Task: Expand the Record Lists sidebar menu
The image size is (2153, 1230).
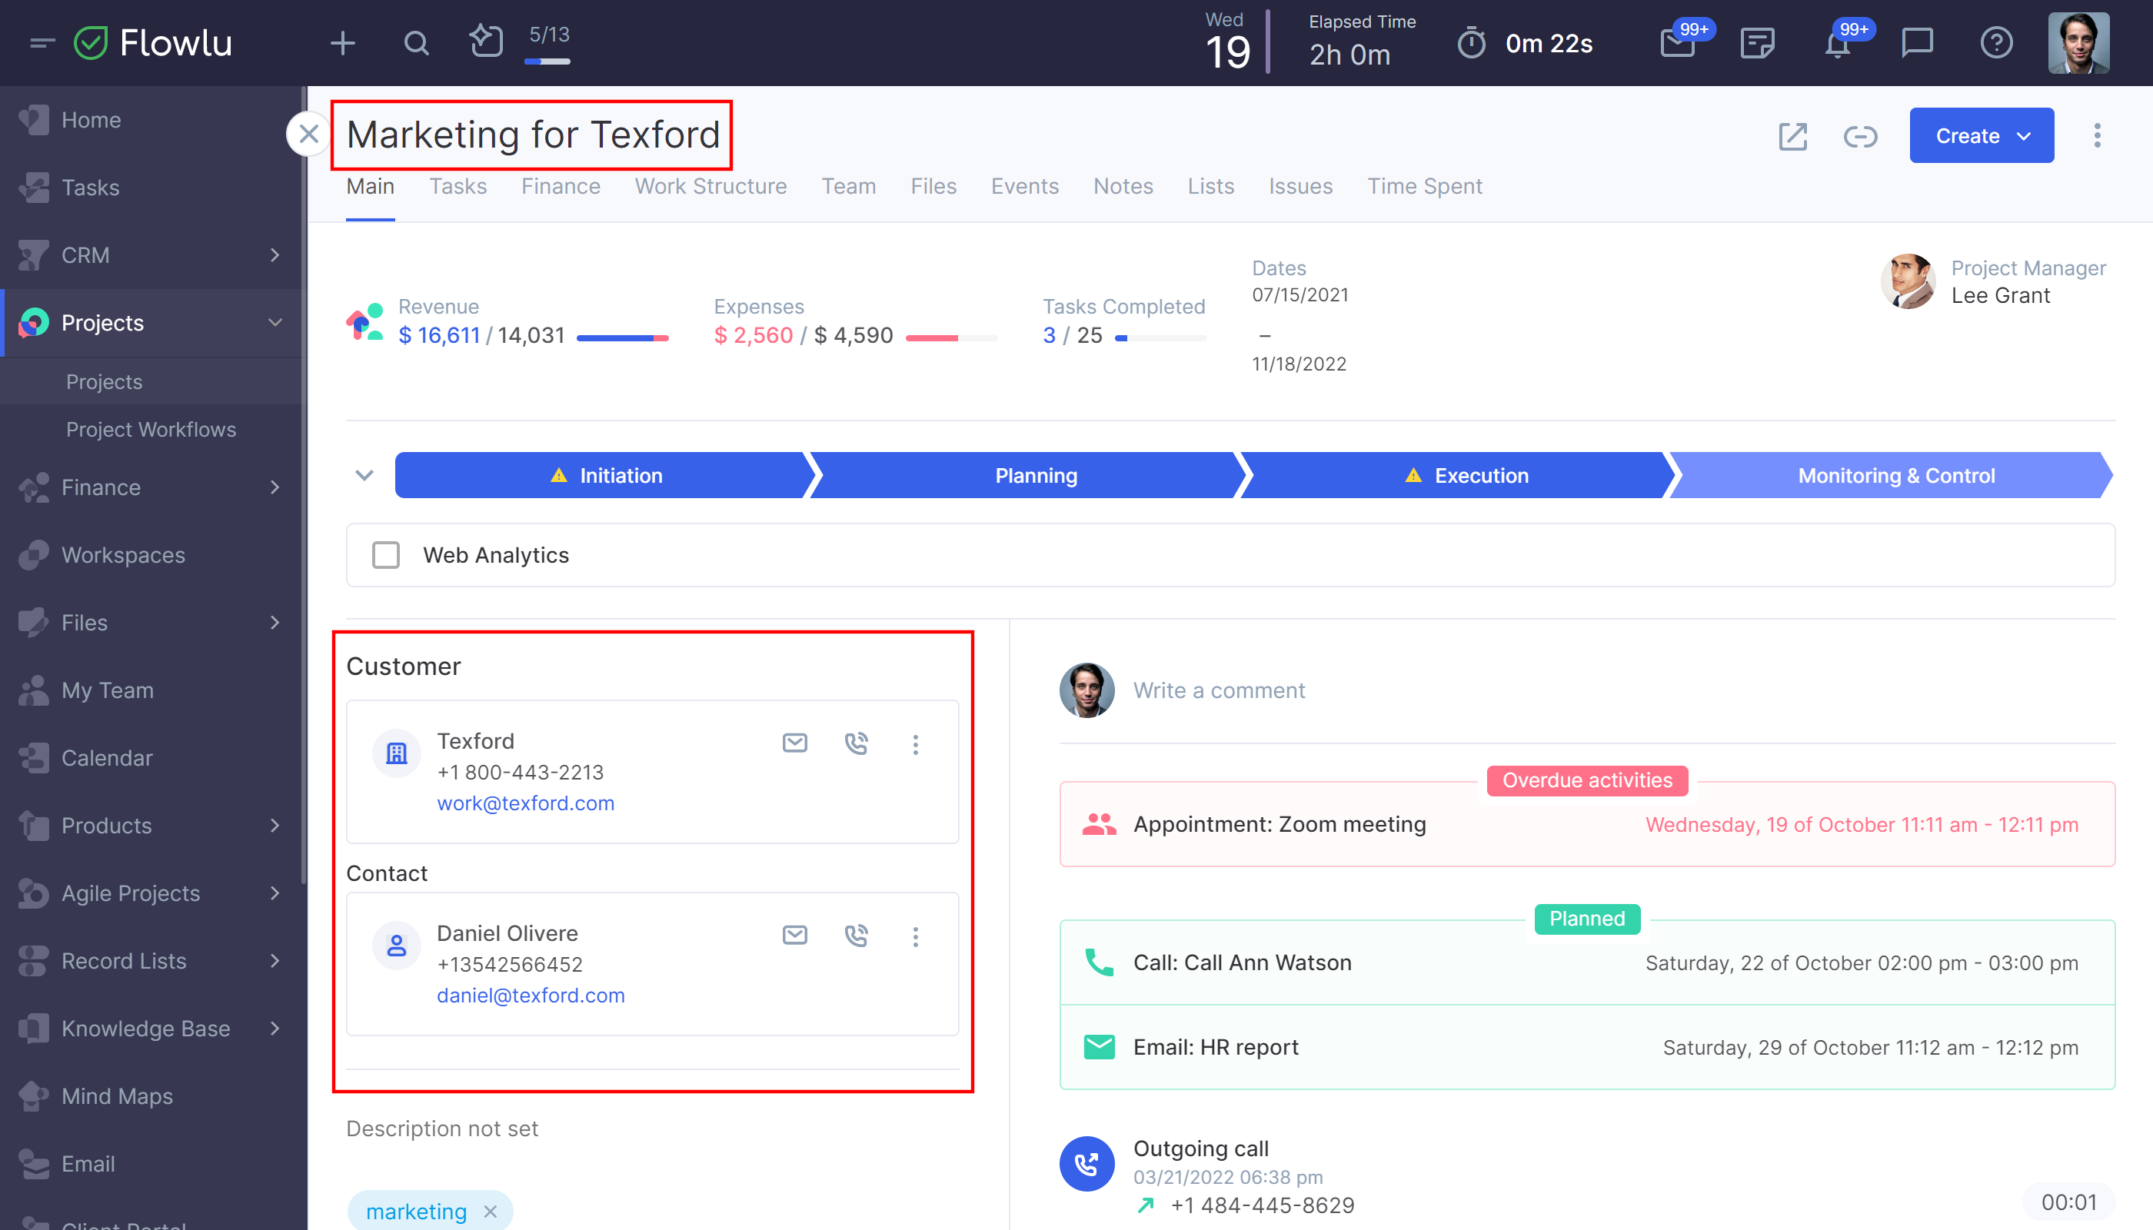Action: (275, 959)
